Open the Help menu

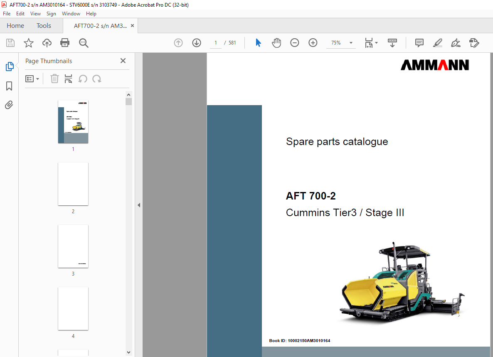91,14
